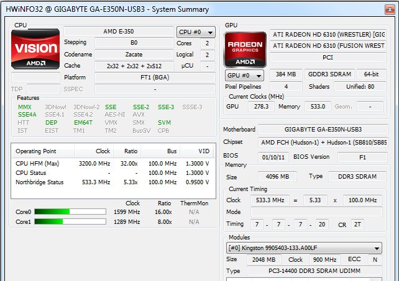
Task: Click the ATI Radeon HD 6310 (WRESTLER) field
Action: tap(327, 34)
